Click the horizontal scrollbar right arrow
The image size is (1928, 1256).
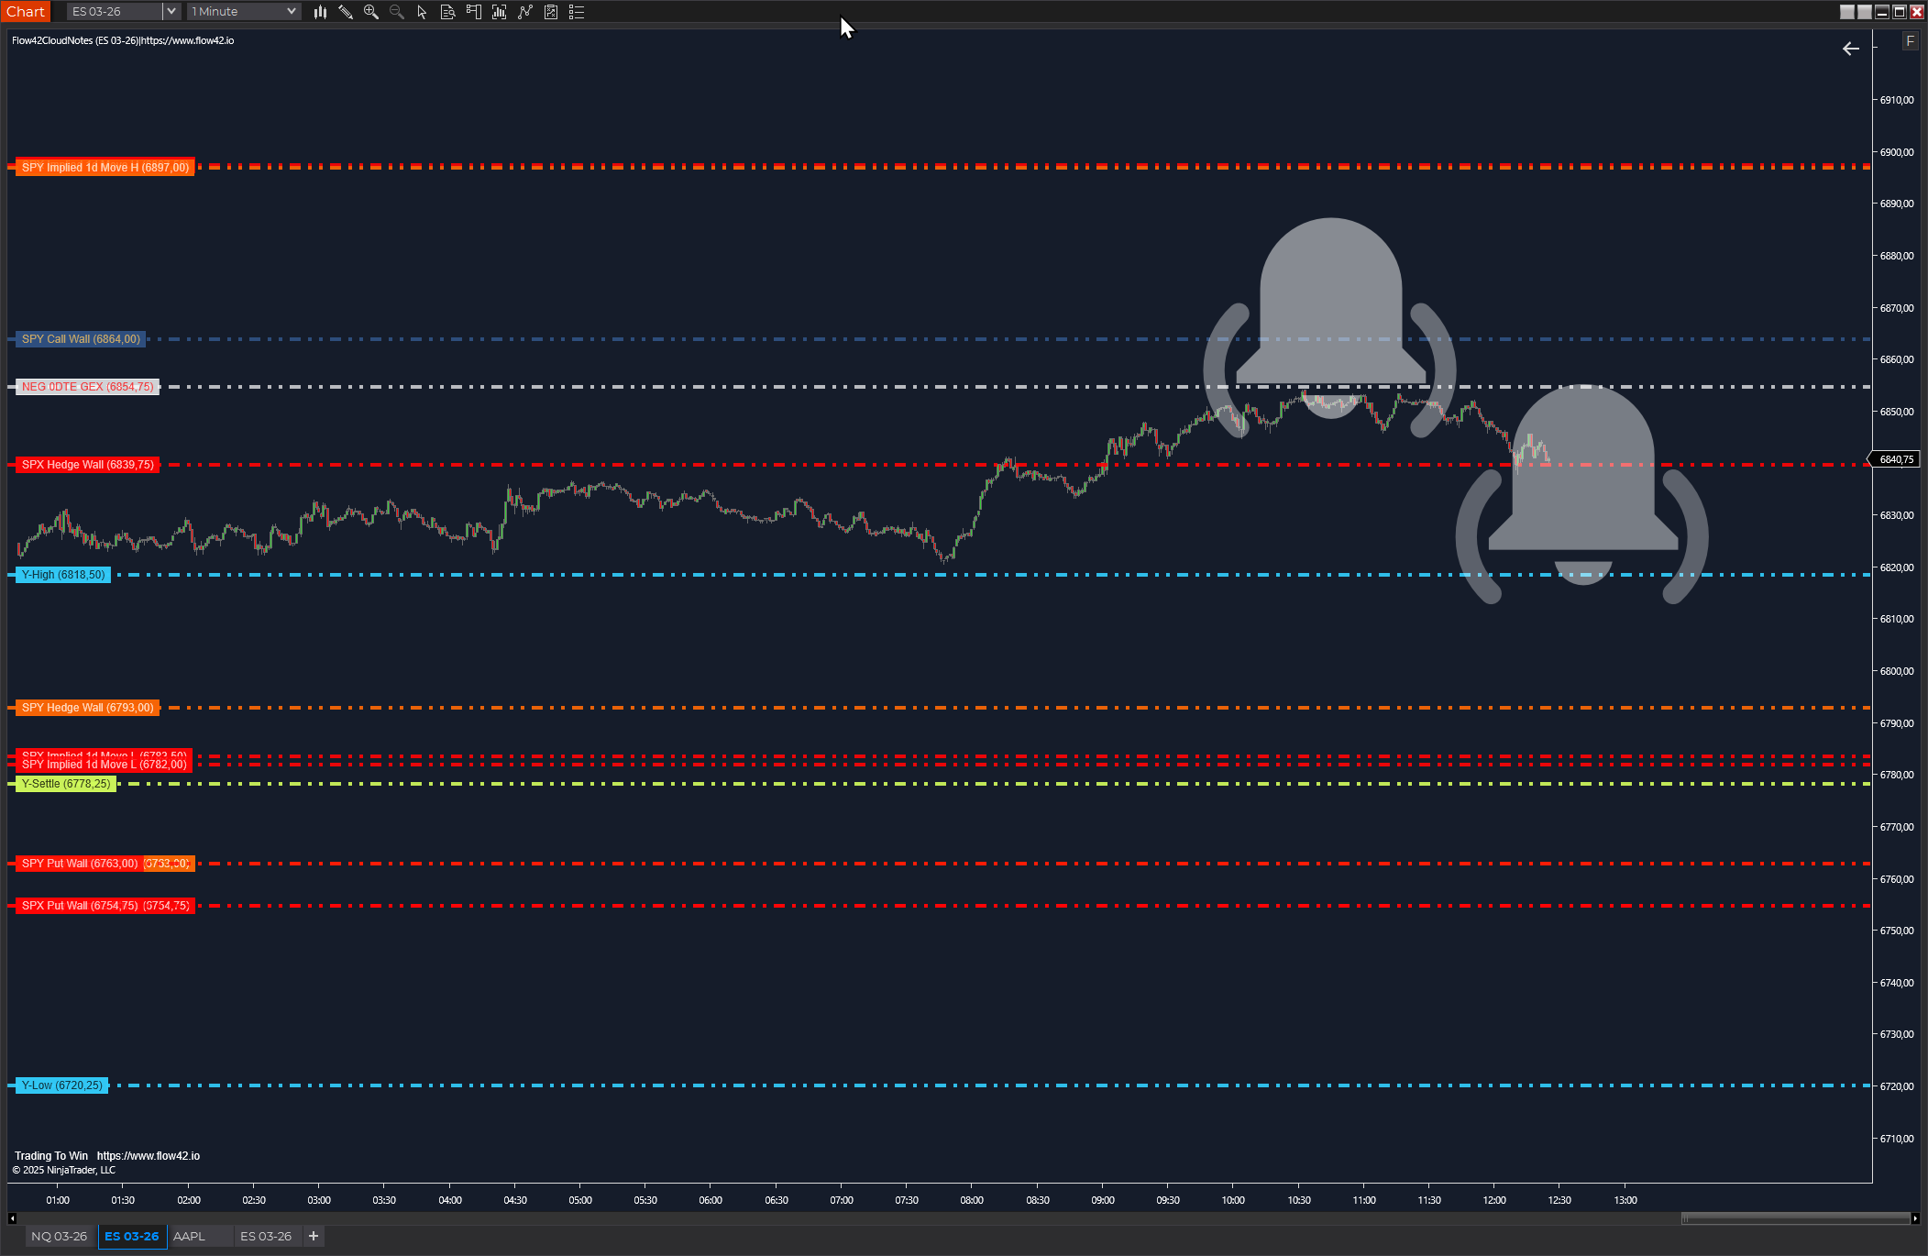pos(1915,1218)
